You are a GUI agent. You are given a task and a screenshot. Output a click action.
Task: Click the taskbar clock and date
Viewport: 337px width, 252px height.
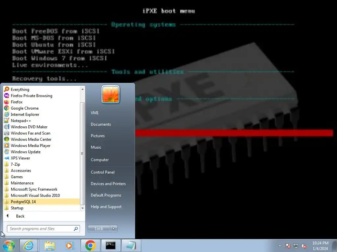click(320, 246)
